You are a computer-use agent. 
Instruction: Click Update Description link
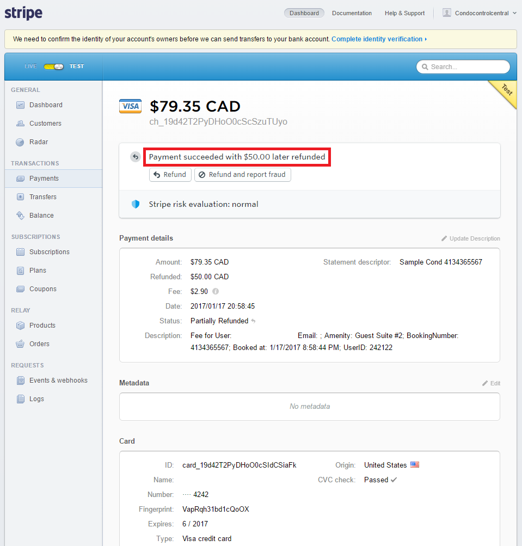470,238
